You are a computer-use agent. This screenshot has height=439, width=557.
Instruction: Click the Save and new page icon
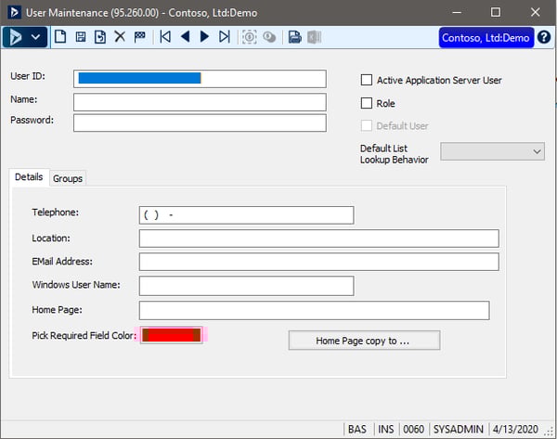tap(100, 36)
